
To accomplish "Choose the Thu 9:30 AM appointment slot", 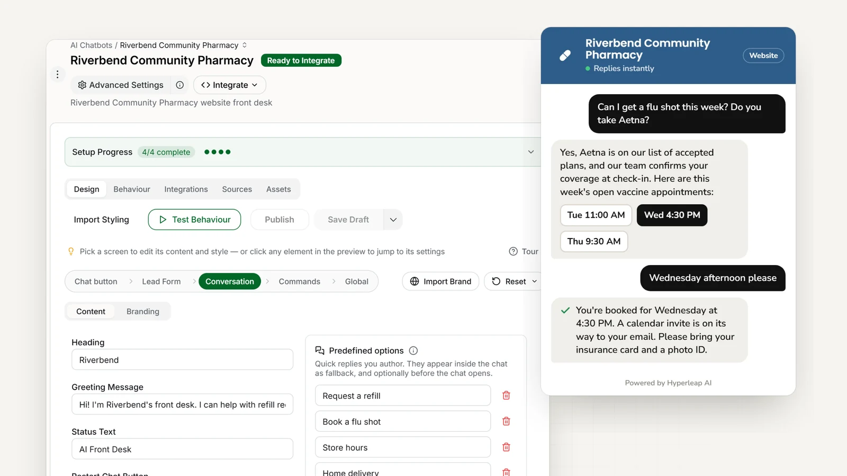I will pyautogui.click(x=594, y=242).
